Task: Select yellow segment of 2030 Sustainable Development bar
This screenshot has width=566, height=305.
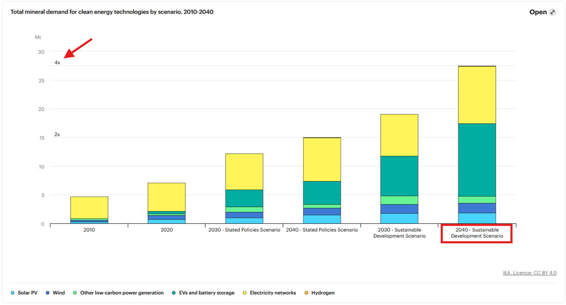Action: pyautogui.click(x=399, y=135)
